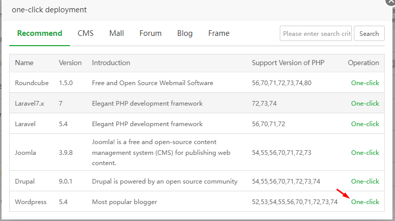Click the Introduction column header
Viewport: 395px width, 221px height.
click(x=111, y=63)
